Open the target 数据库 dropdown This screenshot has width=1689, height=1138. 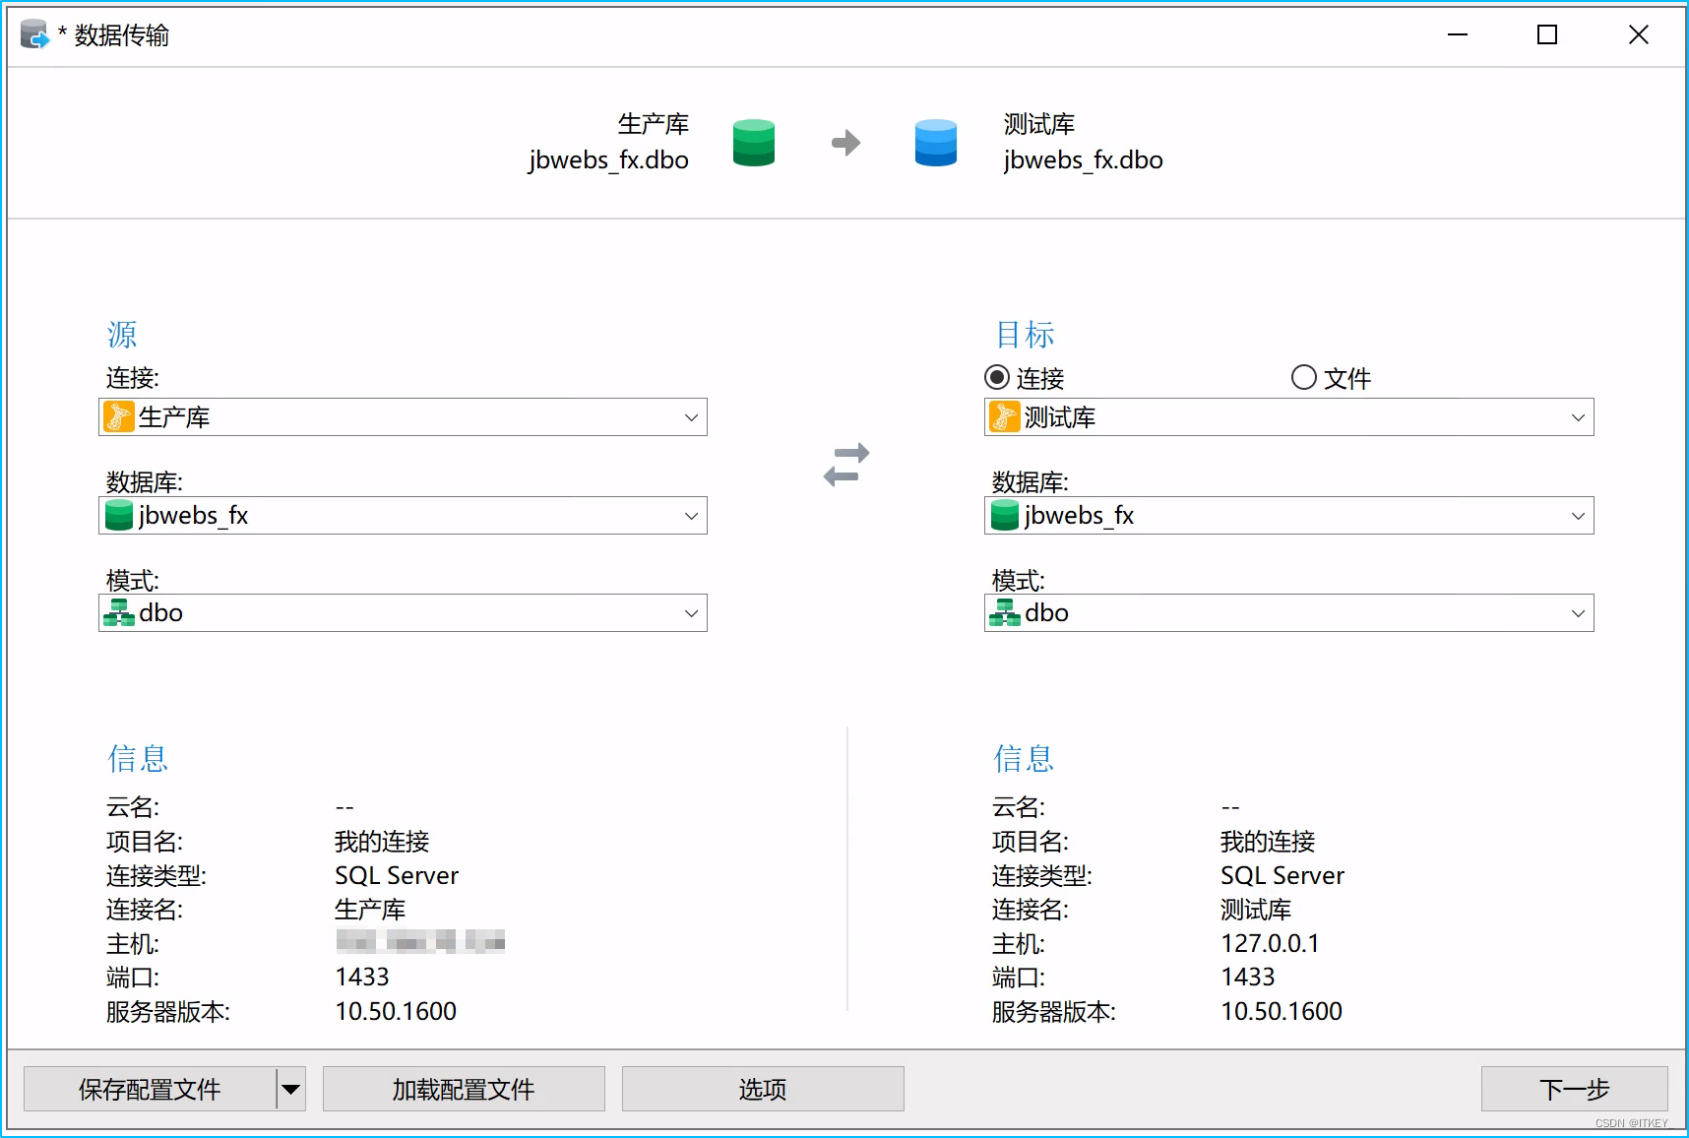click(x=1578, y=515)
